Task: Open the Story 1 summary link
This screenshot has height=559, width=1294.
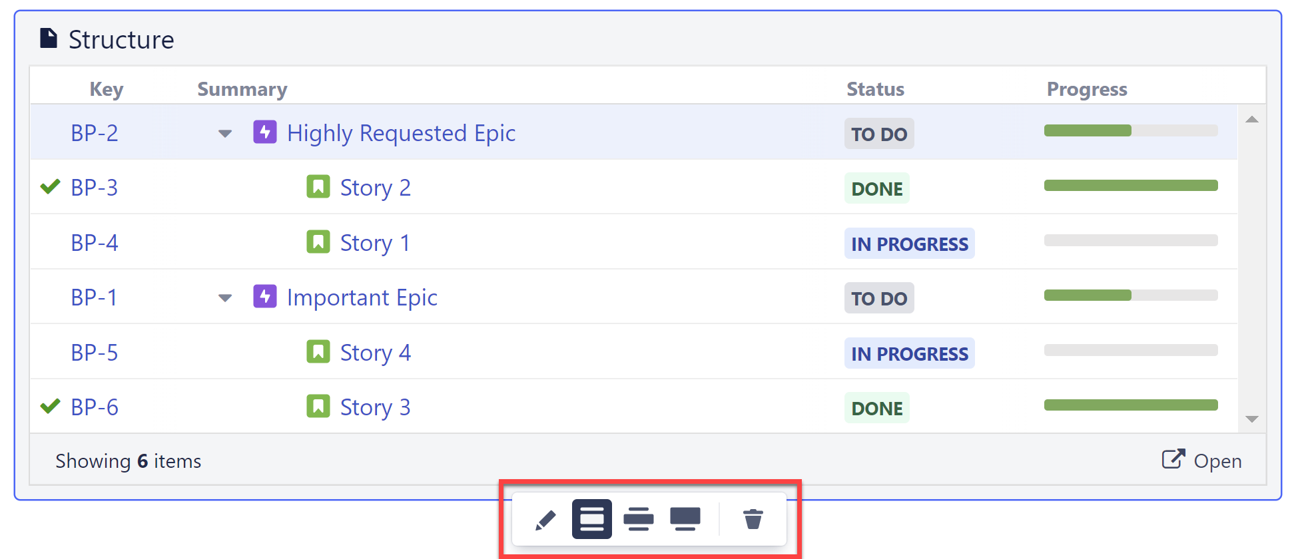Action: [x=374, y=243]
